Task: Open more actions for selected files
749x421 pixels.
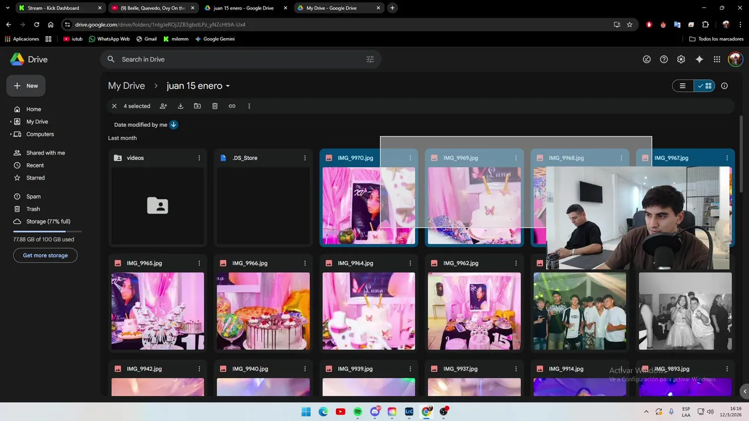Action: click(249, 106)
